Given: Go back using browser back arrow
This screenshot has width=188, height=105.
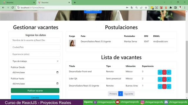Looking at the screenshot, I should tap(3, 8).
